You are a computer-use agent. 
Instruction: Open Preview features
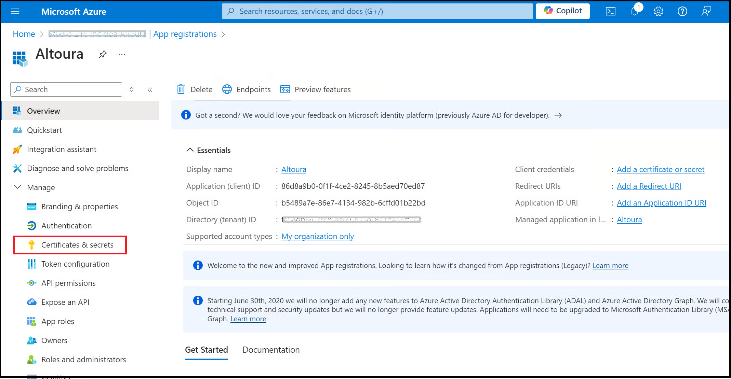pos(316,89)
